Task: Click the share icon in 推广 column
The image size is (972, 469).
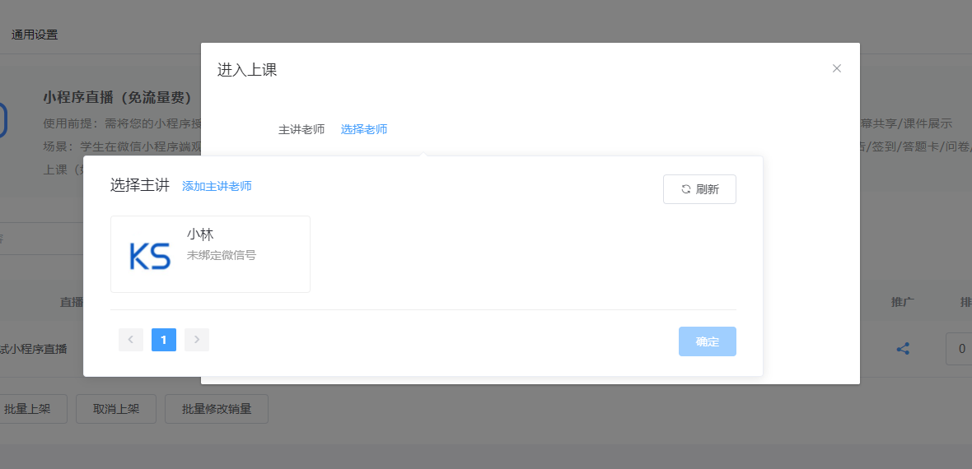Action: pyautogui.click(x=903, y=349)
